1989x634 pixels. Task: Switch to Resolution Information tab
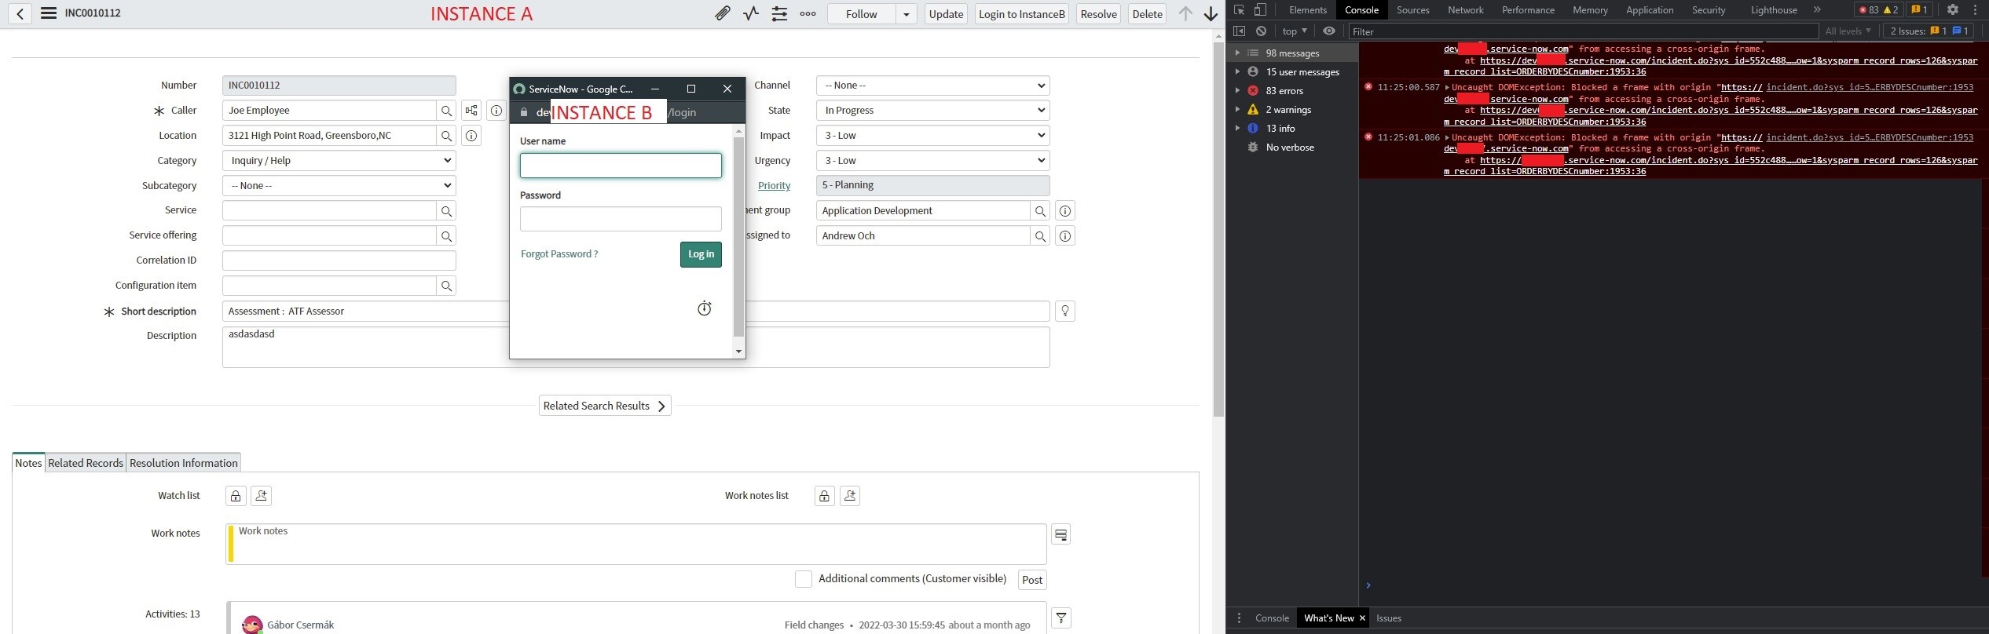(x=183, y=463)
